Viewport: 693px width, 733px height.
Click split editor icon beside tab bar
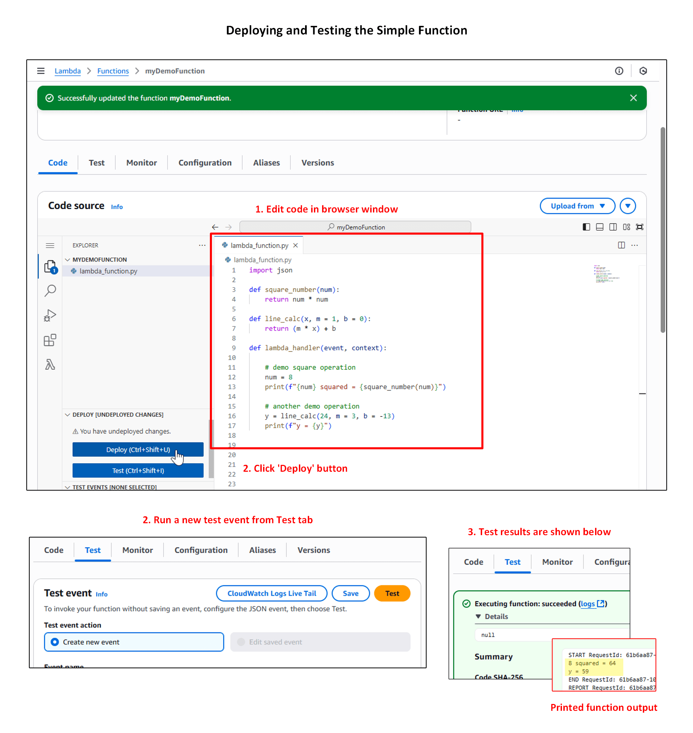tap(621, 245)
